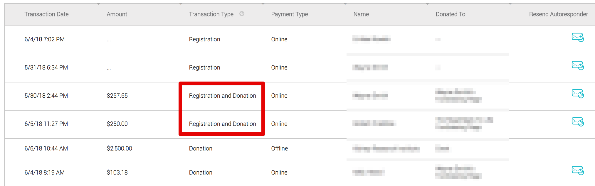Open Name column dropdown arrow

point(428,4)
